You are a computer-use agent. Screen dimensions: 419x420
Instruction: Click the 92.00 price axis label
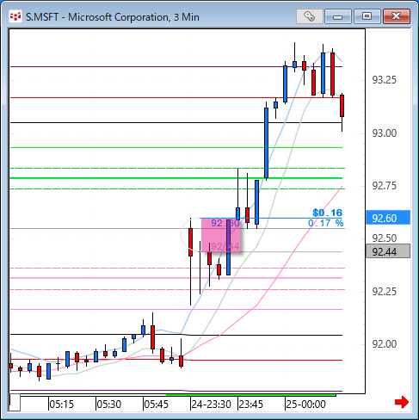[x=384, y=343]
